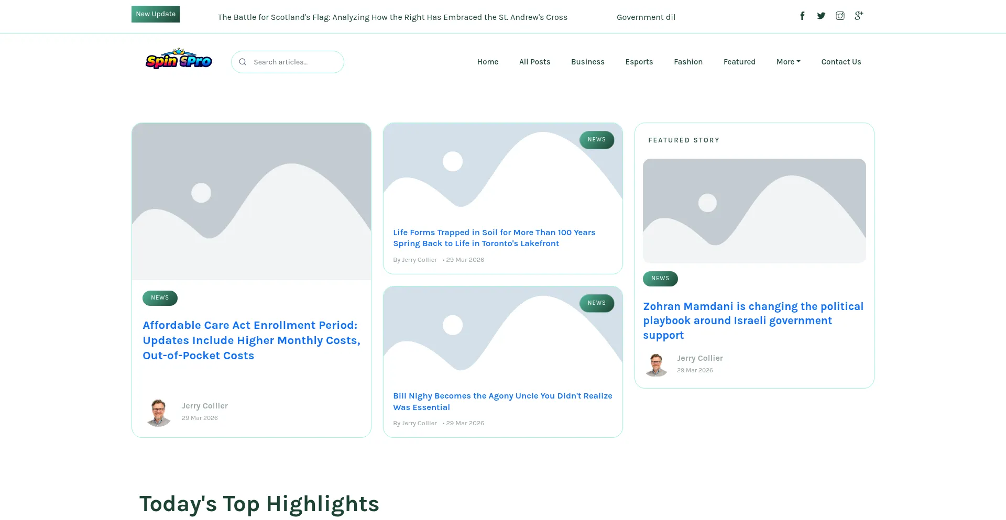Open Life Forms Trapped in Soil article

point(494,238)
